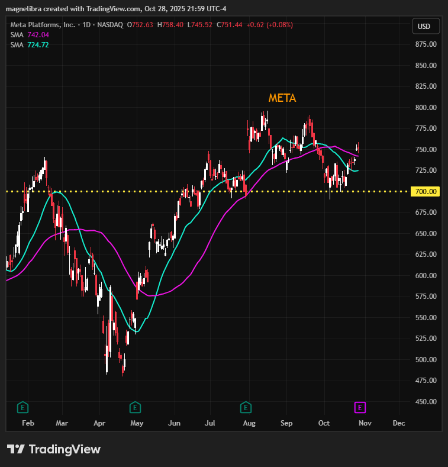Click the earnings icon near August
Screen dimensions: 448x467
[x=246, y=407]
